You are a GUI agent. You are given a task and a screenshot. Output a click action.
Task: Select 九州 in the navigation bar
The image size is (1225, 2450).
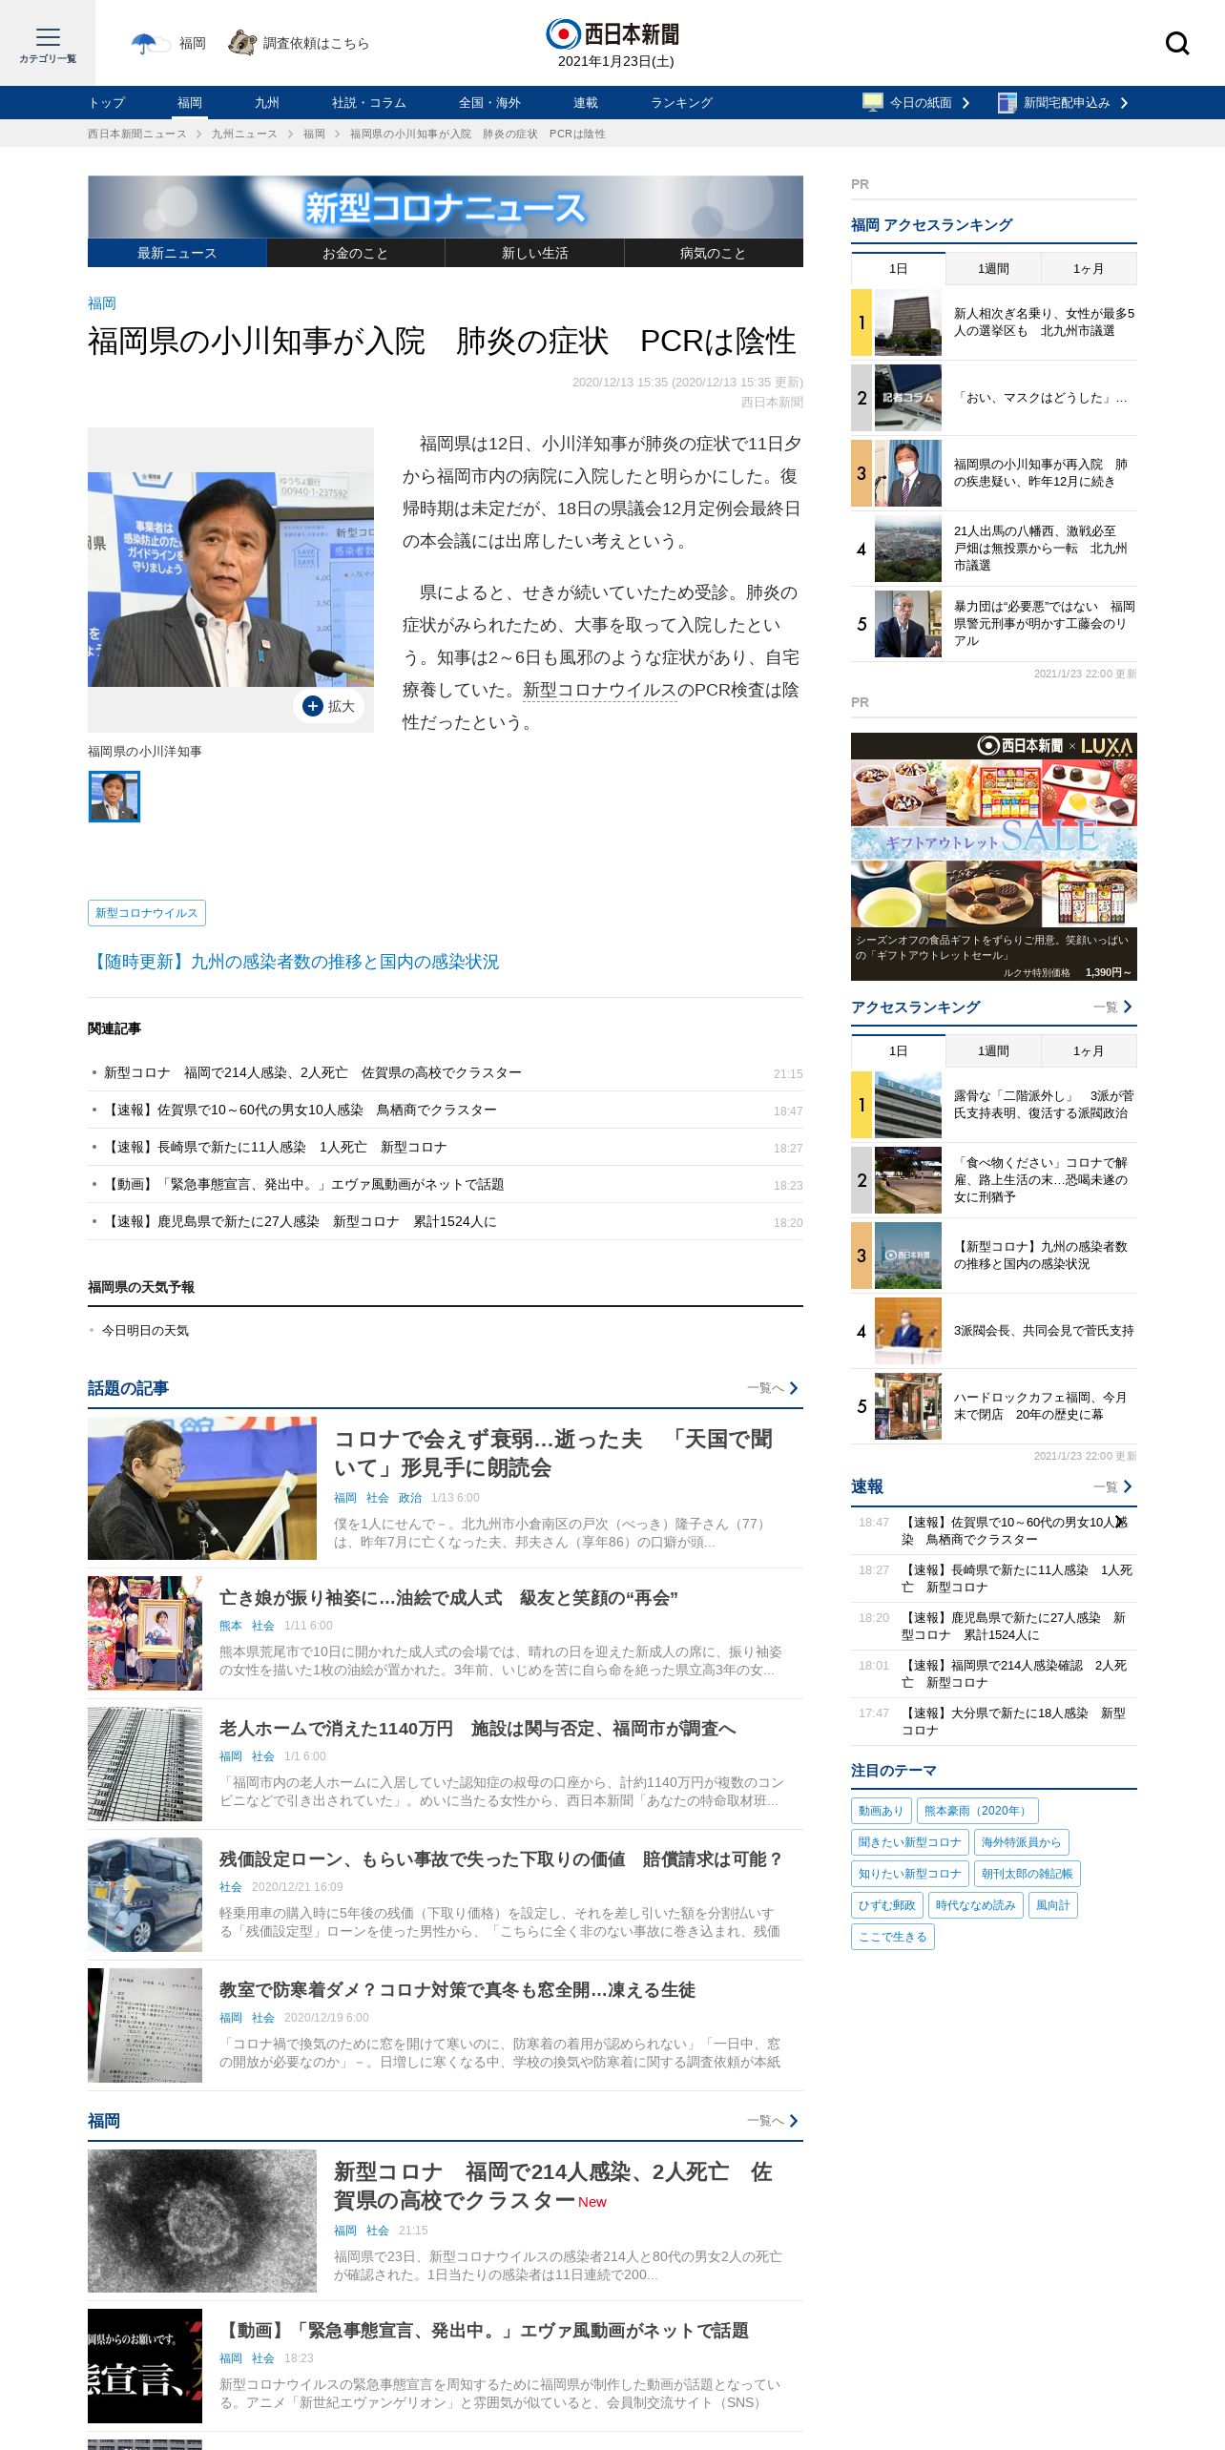(267, 102)
